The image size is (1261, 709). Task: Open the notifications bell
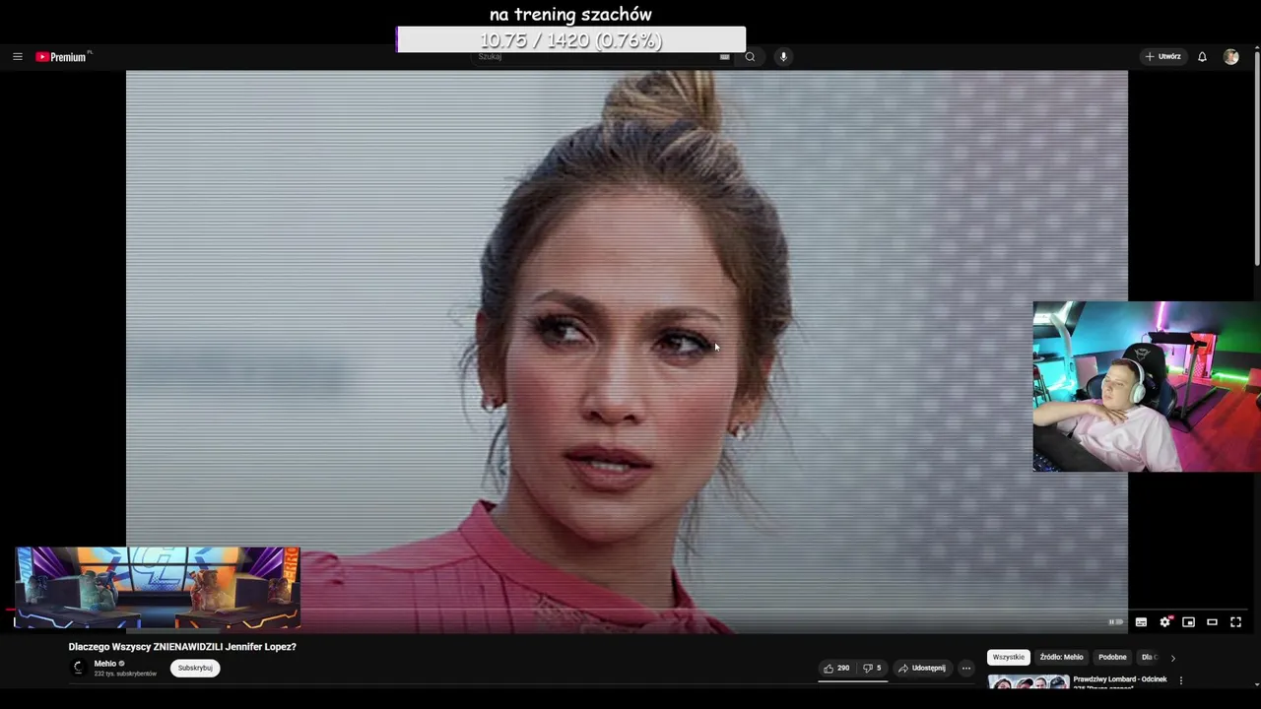[x=1202, y=57]
